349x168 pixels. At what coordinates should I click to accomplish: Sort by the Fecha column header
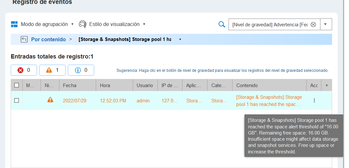coord(77,85)
